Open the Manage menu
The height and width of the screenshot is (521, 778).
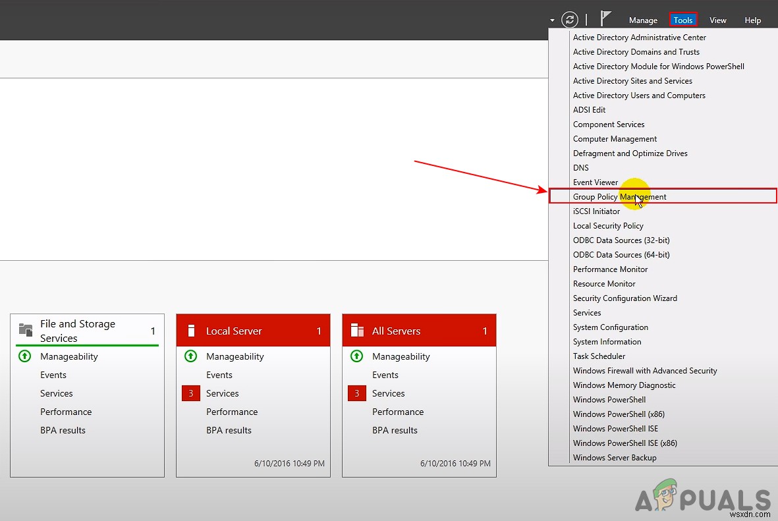[642, 20]
